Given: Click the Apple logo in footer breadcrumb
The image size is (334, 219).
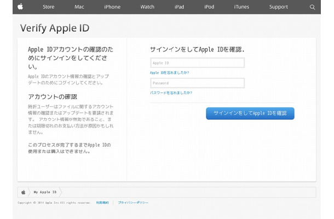Looking at the screenshot, I should point(23,192).
